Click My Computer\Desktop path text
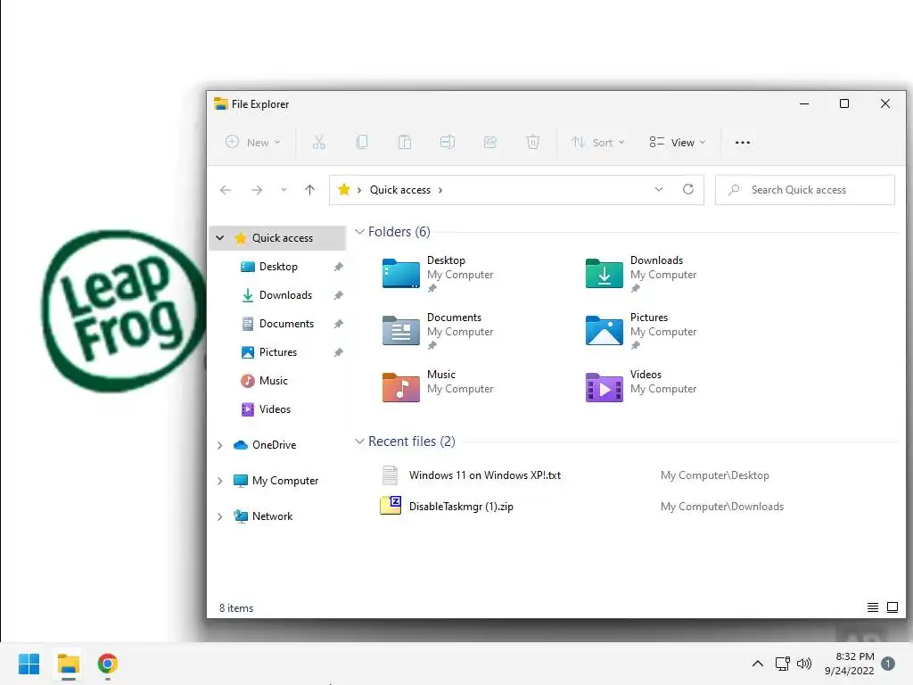 (714, 475)
